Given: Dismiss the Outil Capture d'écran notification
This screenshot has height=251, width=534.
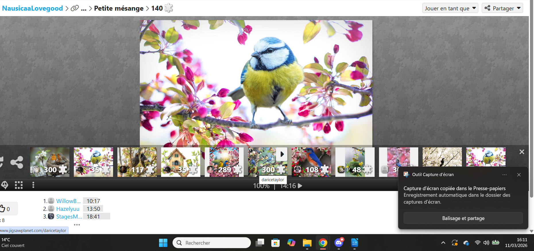Looking at the screenshot, I should [x=519, y=175].
